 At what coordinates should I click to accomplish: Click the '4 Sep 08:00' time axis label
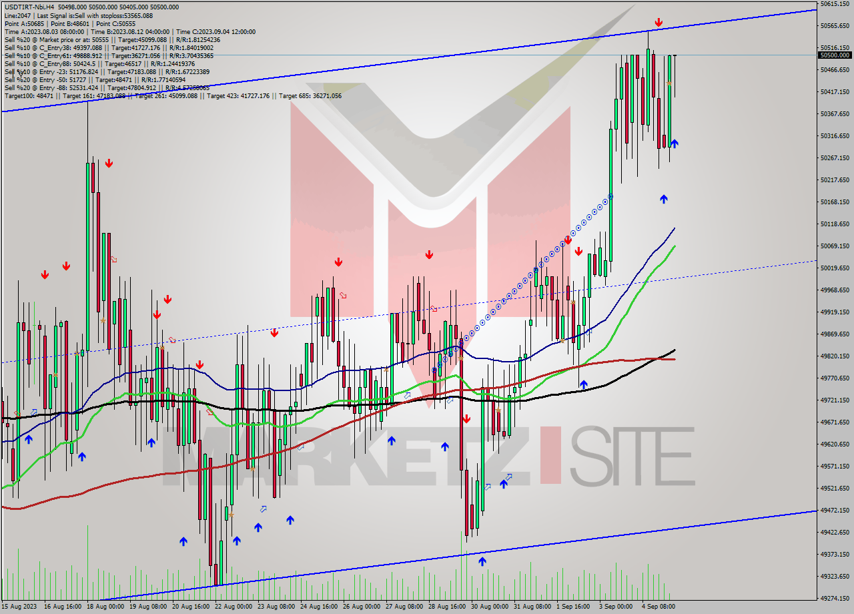pos(659,607)
